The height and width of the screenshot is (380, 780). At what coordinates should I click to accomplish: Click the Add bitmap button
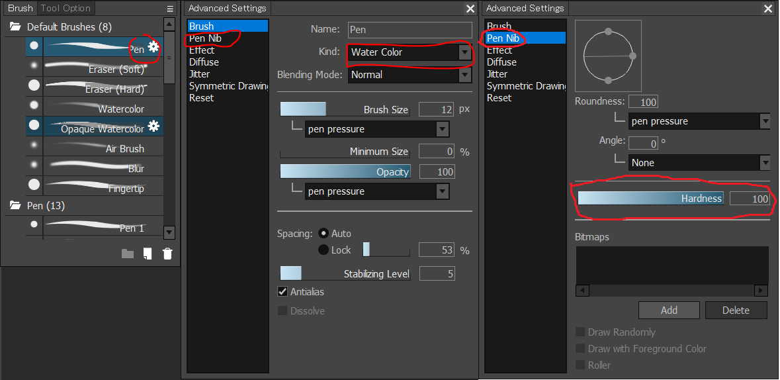point(669,310)
